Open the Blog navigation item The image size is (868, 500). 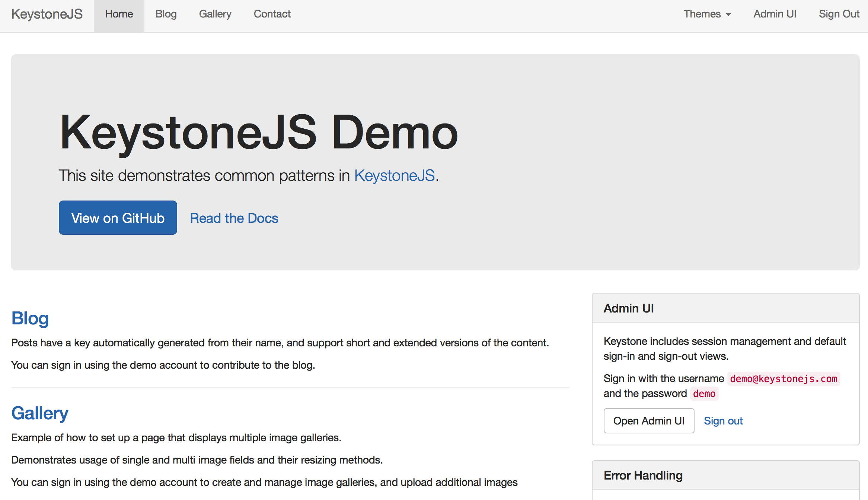(x=166, y=14)
